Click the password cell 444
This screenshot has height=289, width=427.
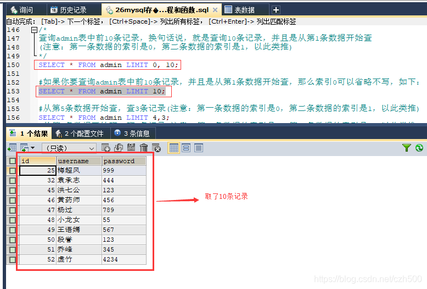(124, 181)
